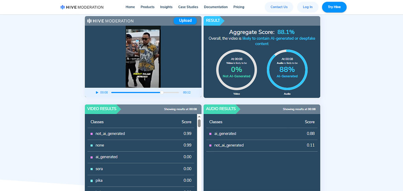Open Case Studies in the navigation bar
The height and width of the screenshot is (191, 403).
[x=188, y=7]
